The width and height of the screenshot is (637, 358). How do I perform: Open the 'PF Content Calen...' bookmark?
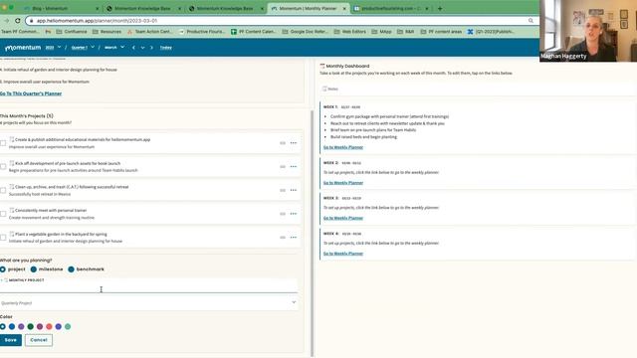click(253, 31)
